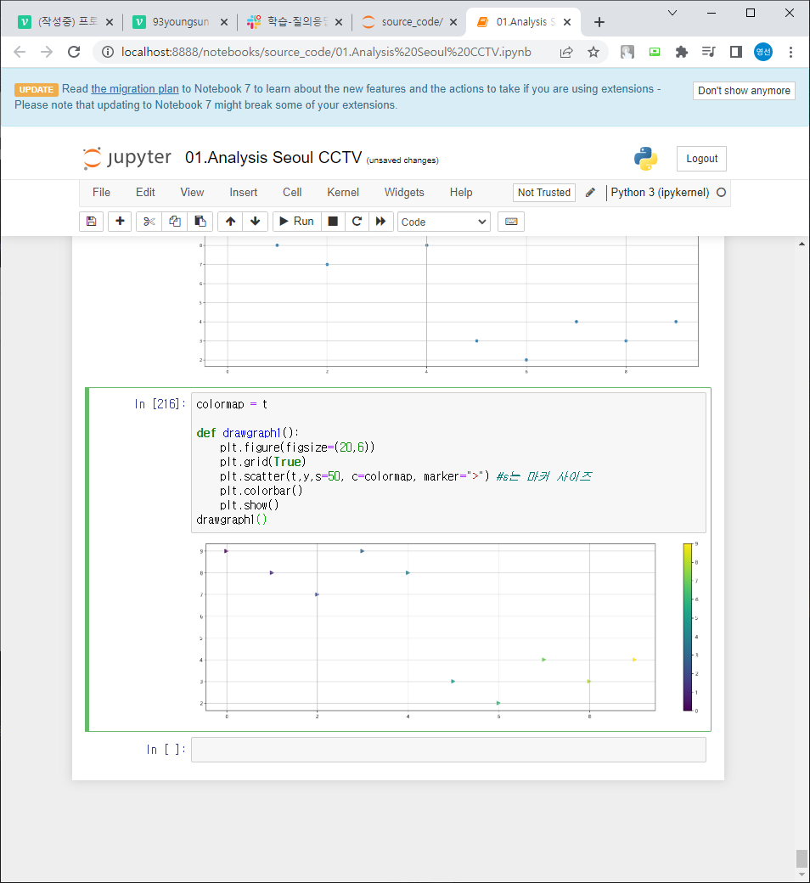
Task: Paste cells below icon
Action: click(200, 222)
